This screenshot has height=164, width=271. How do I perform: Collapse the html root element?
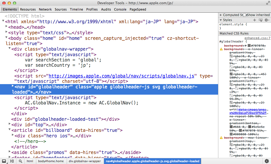coord(3,21)
